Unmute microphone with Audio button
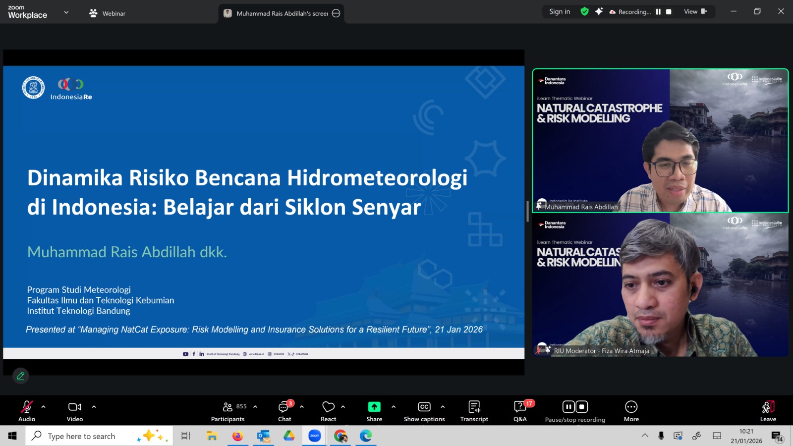 27,411
